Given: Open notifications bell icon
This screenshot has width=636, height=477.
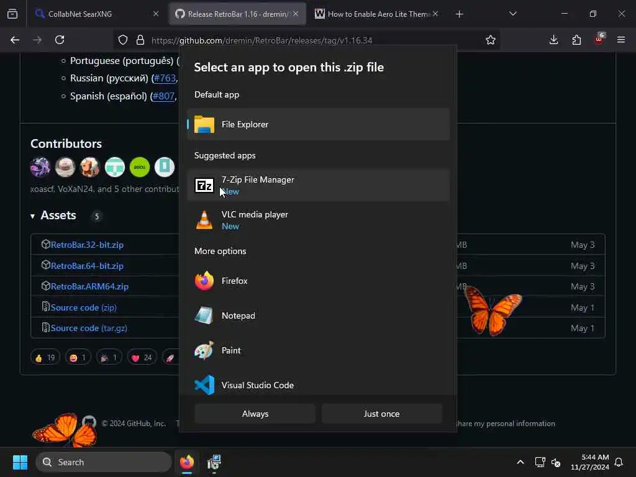Looking at the screenshot, I should click(619, 462).
